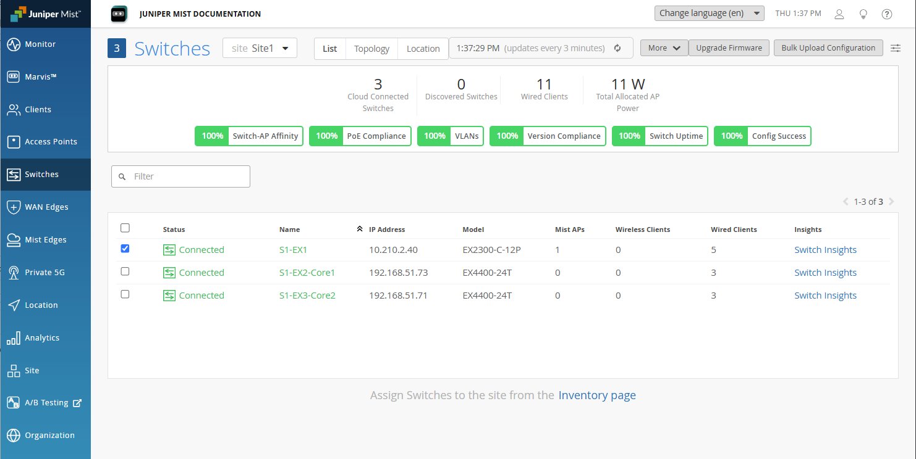Screen dimensions: 916x459
Task: Expand the Change language dropdown
Action: [709, 13]
